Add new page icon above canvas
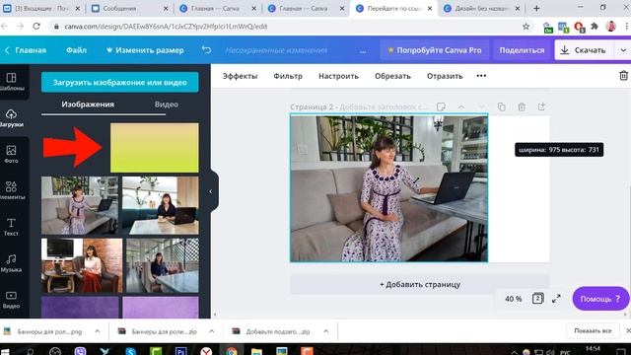Screen dimensions: 631x355 541,106
